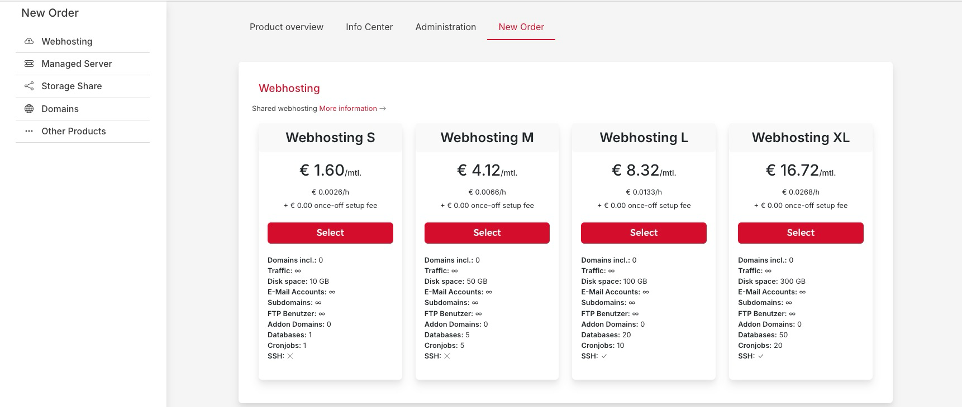Navigate to Storage Share in sidebar

[x=72, y=86]
